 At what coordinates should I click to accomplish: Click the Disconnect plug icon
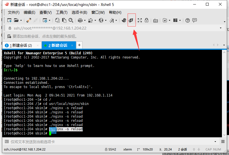[36, 20]
